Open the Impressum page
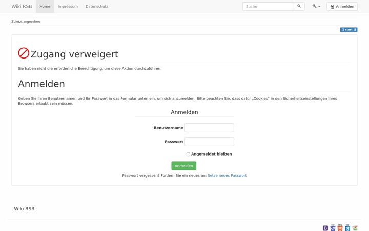This screenshot has width=369, height=231. point(68,6)
